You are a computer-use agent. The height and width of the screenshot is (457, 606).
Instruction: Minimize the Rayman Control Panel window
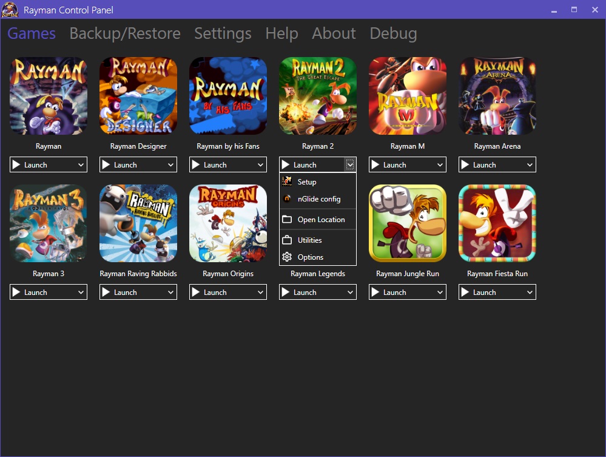tap(554, 10)
